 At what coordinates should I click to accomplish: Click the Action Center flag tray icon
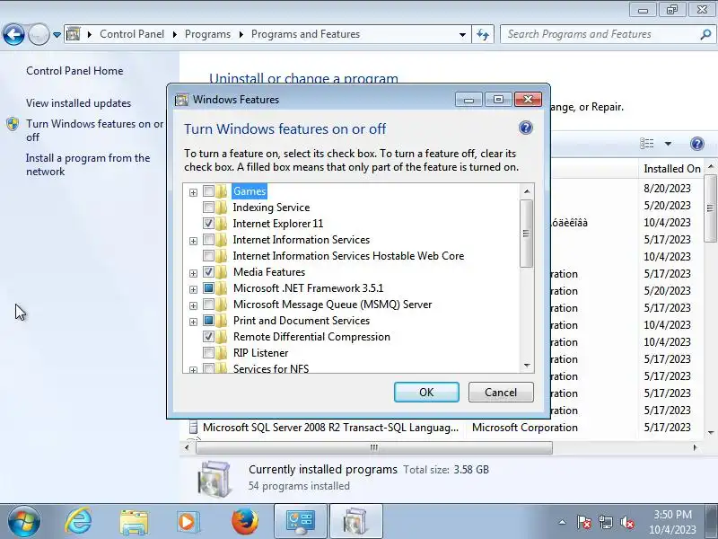[x=584, y=522]
